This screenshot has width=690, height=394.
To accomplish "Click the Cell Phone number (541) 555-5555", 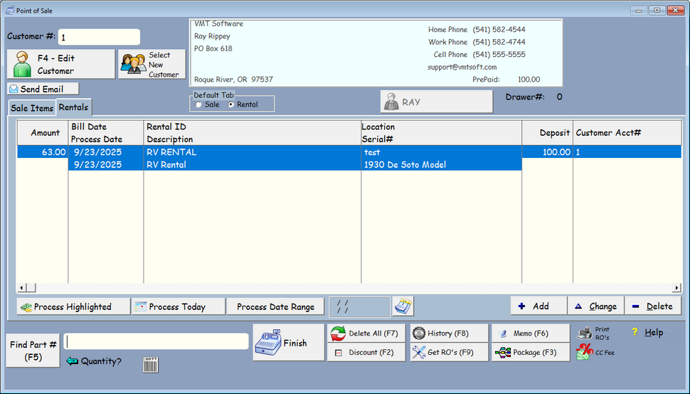I will tap(499, 55).
